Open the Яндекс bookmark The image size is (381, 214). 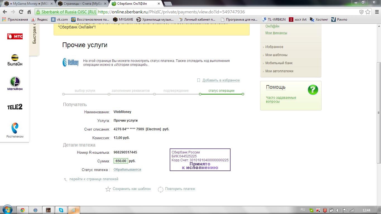(x=39, y=20)
